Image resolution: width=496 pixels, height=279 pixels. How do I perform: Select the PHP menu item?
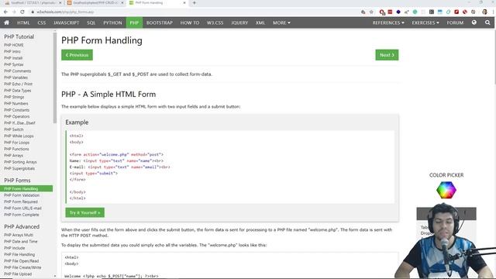point(134,22)
